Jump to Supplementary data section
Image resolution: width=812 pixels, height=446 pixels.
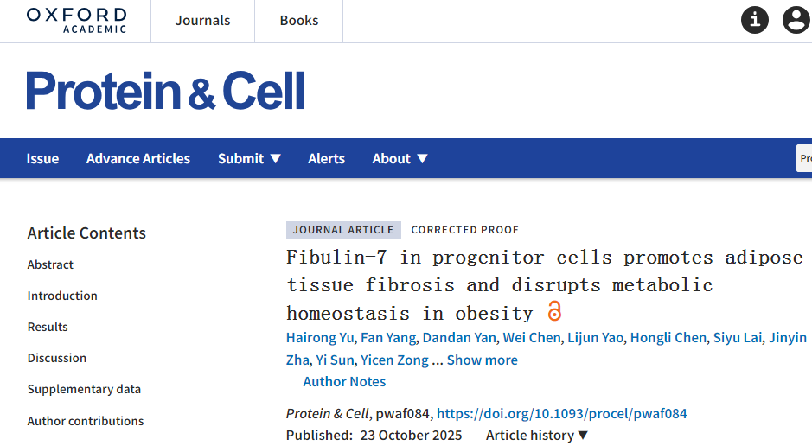coord(84,389)
